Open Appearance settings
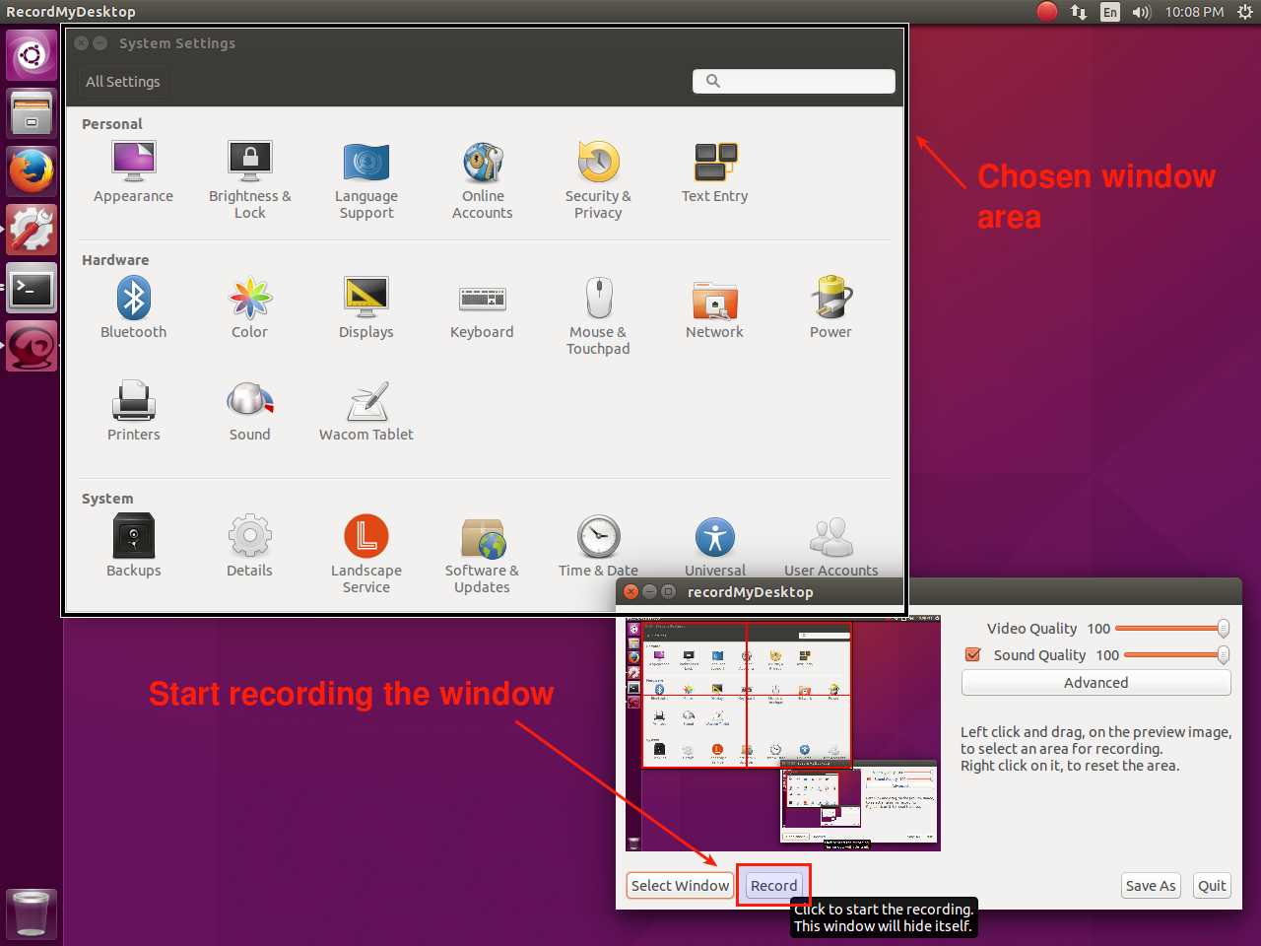This screenshot has height=946, width=1261. click(x=133, y=173)
